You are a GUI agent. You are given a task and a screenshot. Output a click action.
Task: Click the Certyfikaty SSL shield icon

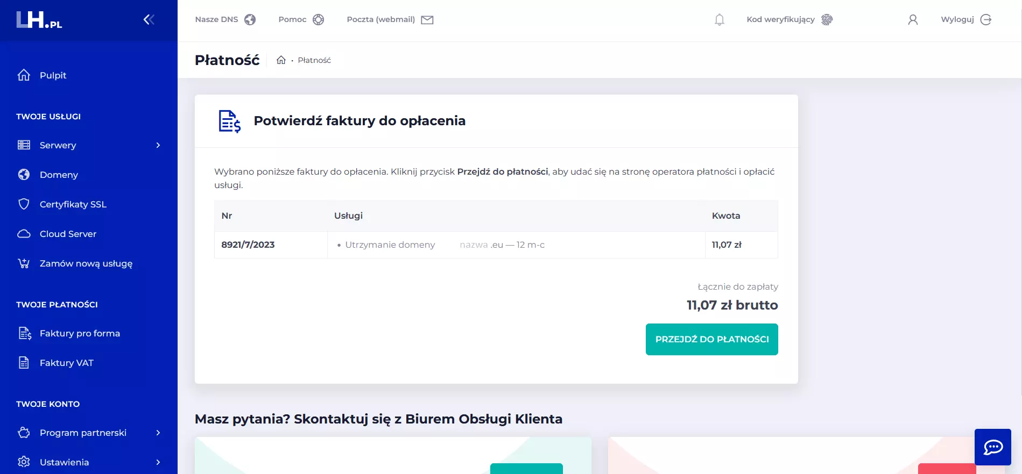[x=24, y=204]
